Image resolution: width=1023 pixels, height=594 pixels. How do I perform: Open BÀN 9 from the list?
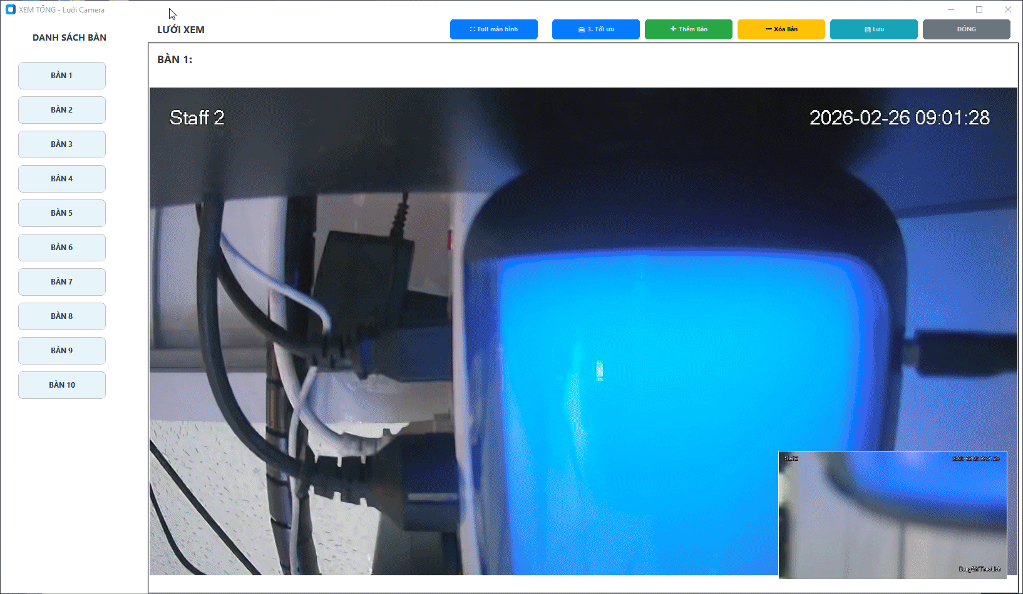(62, 351)
